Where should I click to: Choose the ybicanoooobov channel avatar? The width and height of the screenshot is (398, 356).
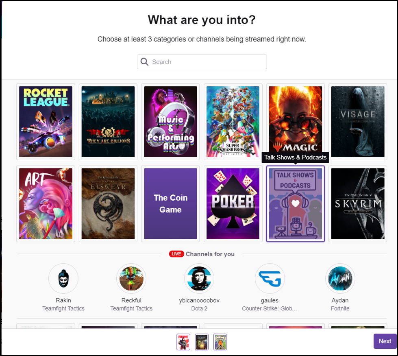point(199,279)
